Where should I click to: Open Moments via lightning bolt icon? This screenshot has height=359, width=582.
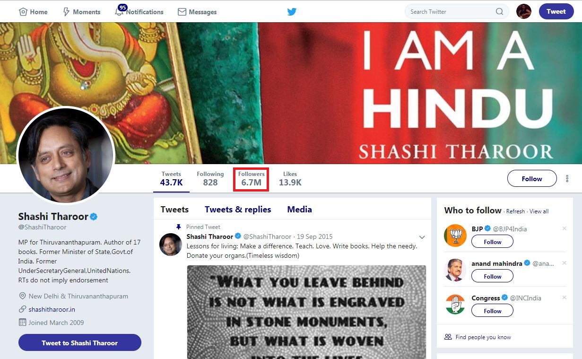[x=66, y=12]
